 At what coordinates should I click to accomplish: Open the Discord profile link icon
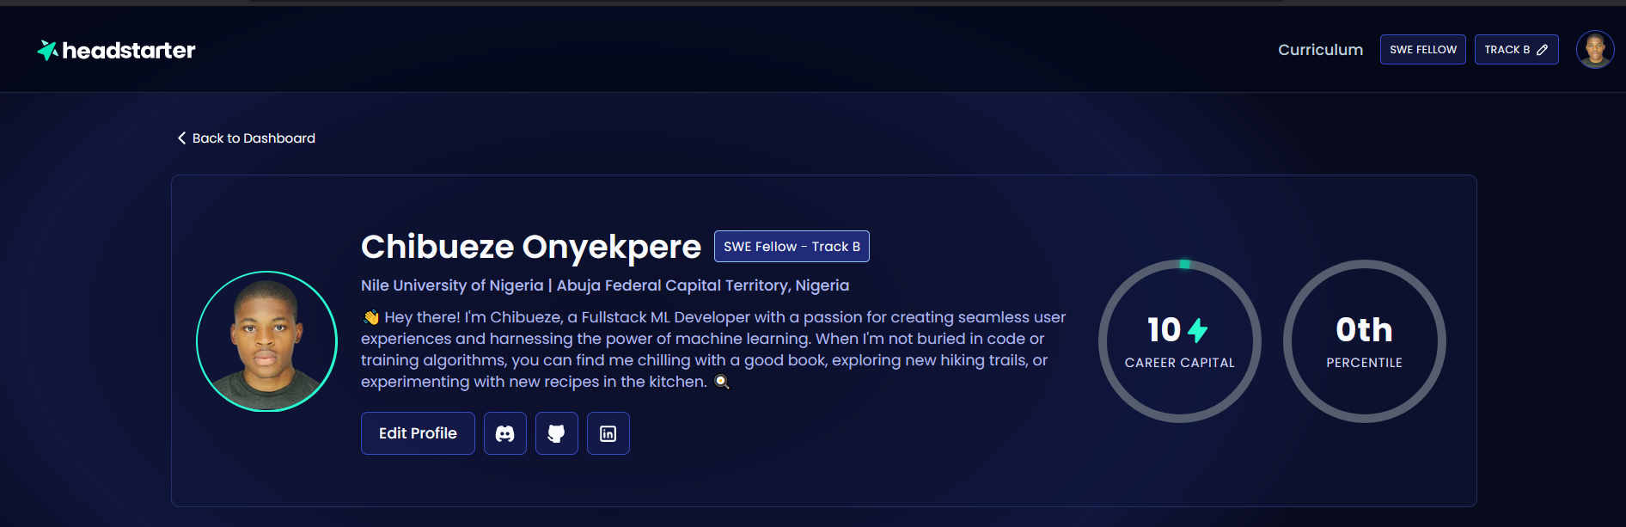pos(505,433)
